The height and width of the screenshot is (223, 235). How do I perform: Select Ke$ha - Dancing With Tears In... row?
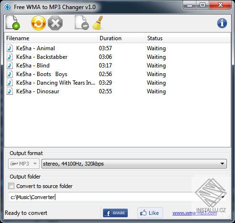coord(117,83)
